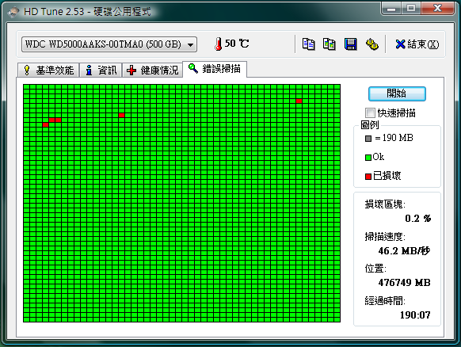Maximize the HD Tune window
The image size is (461, 347).
point(411,8)
